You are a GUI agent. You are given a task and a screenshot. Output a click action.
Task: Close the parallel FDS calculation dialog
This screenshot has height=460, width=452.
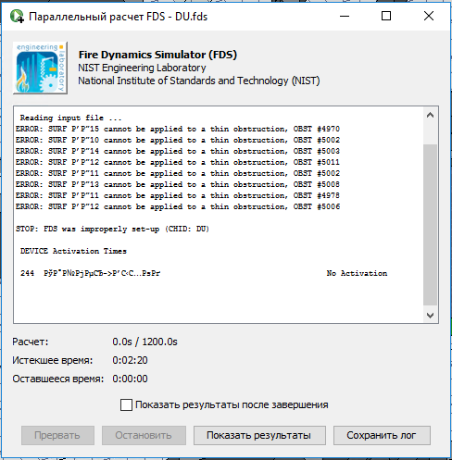429,16
